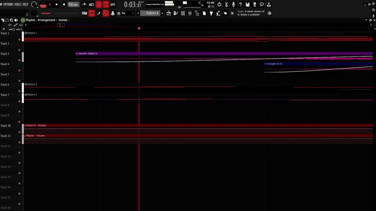
Task: Open the Piano roll icon
Action: point(176,13)
